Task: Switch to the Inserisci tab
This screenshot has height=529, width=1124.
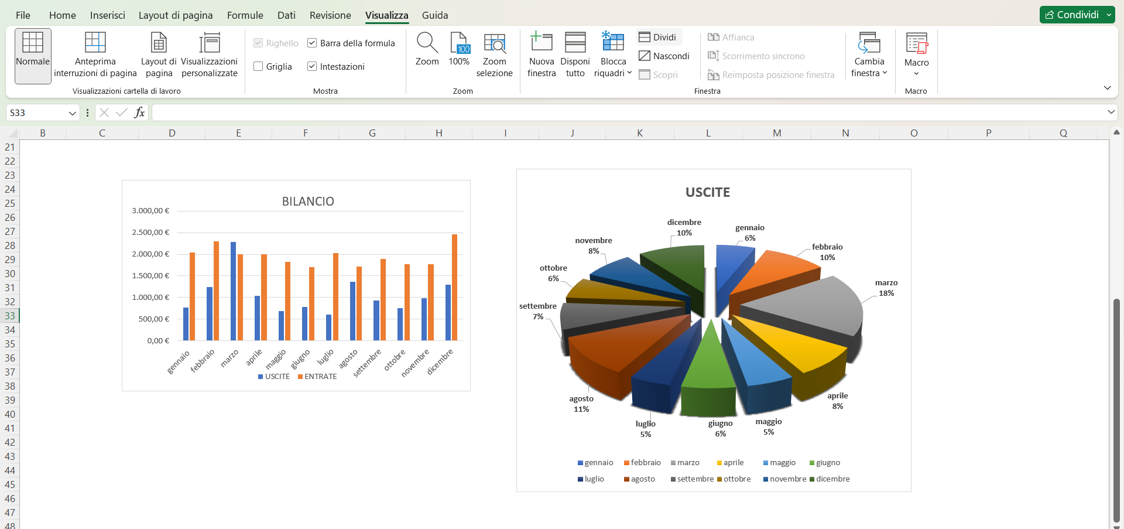Action: 107,15
